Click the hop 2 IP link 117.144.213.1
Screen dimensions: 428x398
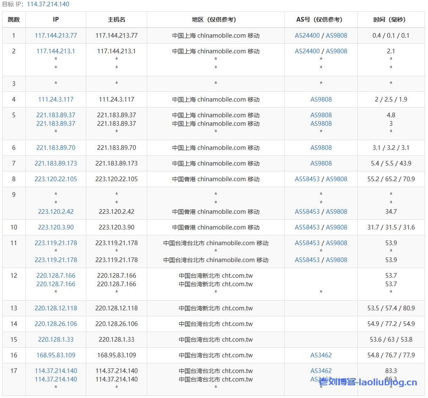coord(55,51)
